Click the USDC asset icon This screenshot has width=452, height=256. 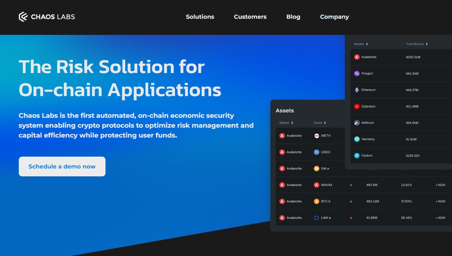pyautogui.click(x=316, y=152)
